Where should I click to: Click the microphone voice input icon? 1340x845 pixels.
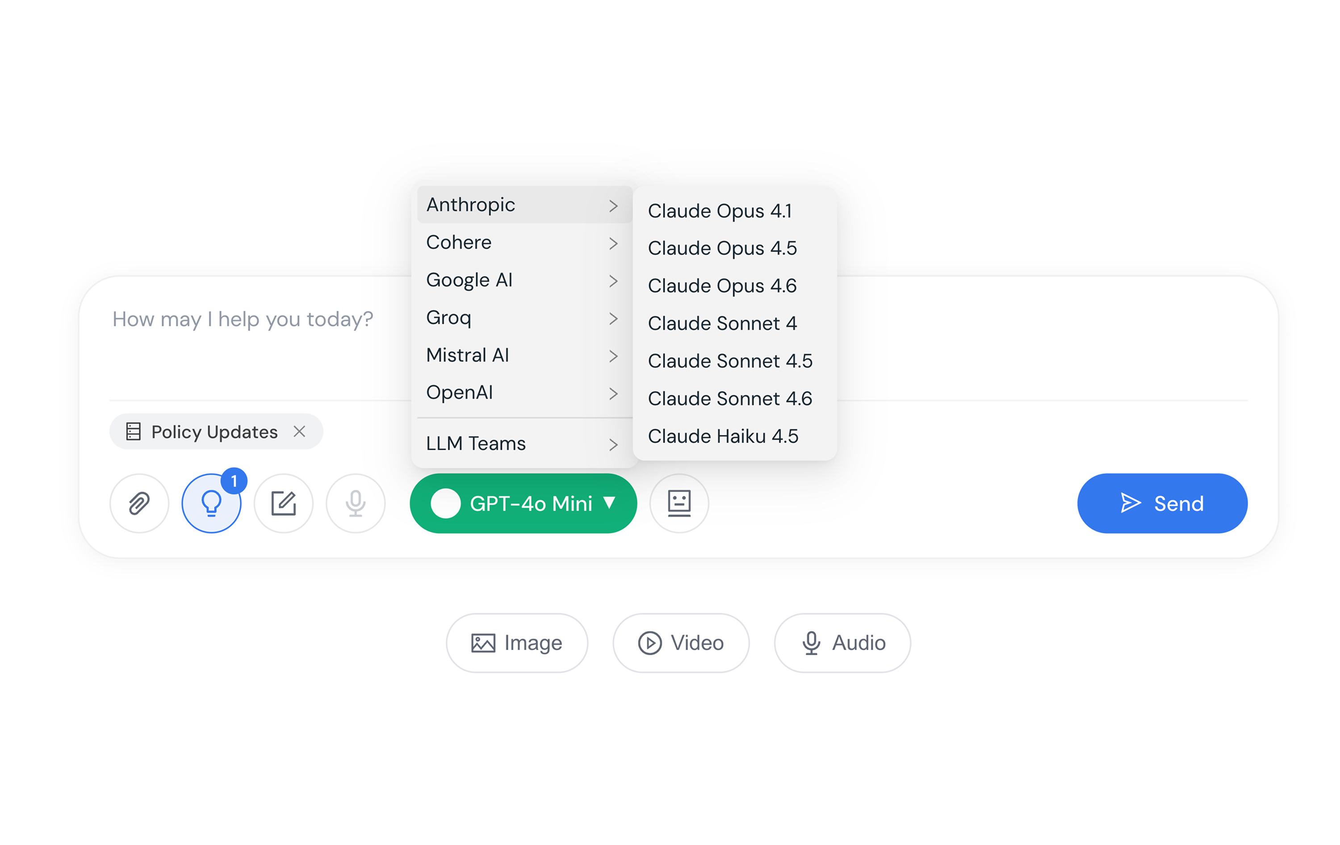tap(356, 503)
